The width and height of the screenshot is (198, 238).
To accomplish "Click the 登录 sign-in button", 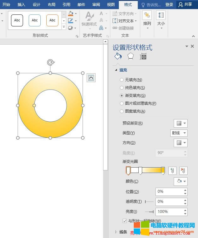I will [x=169, y=5].
